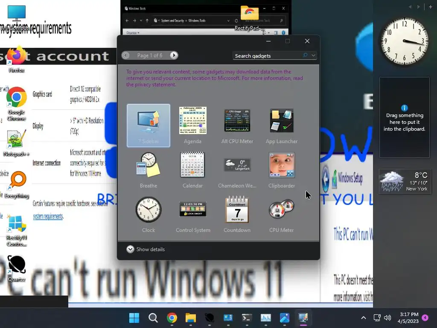Image resolution: width=437 pixels, height=328 pixels.
Task: Open Quartz from the taskbar
Action: (210, 318)
